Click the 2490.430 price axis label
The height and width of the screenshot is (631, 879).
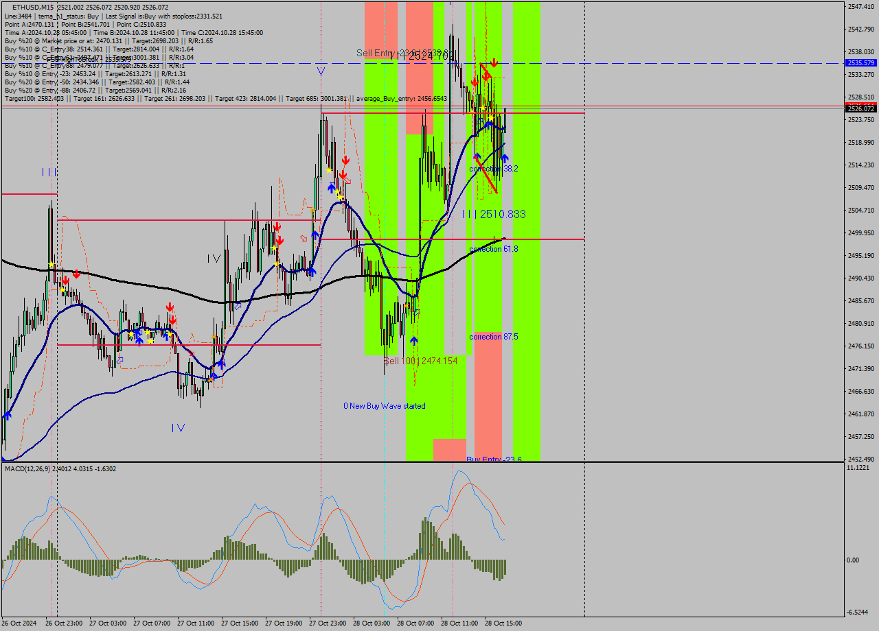click(861, 278)
